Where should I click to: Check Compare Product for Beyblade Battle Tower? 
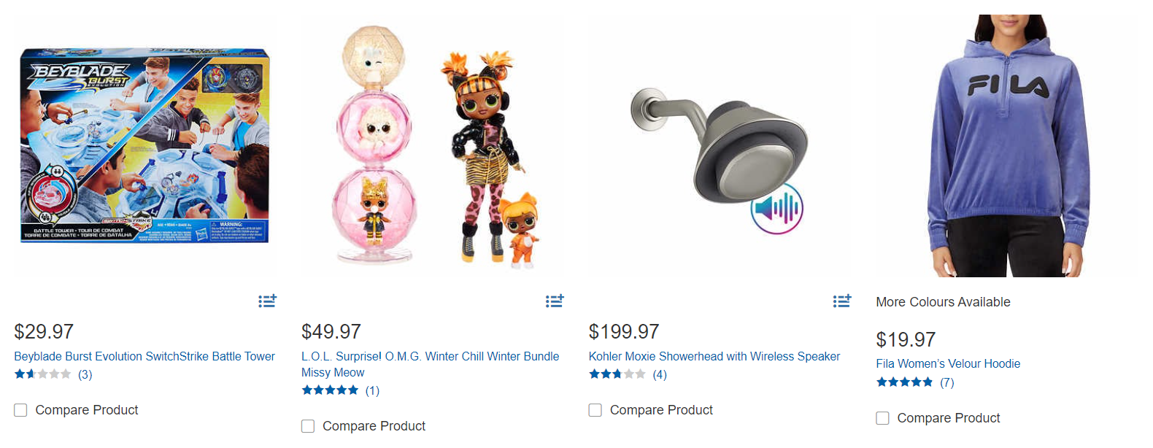(20, 410)
